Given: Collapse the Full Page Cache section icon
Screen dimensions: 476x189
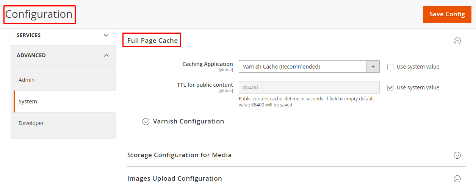Looking at the screenshot, I should 457,41.
